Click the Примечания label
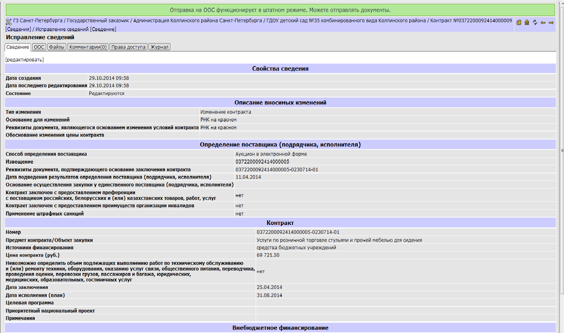The height and width of the screenshot is (333, 564). [20, 318]
